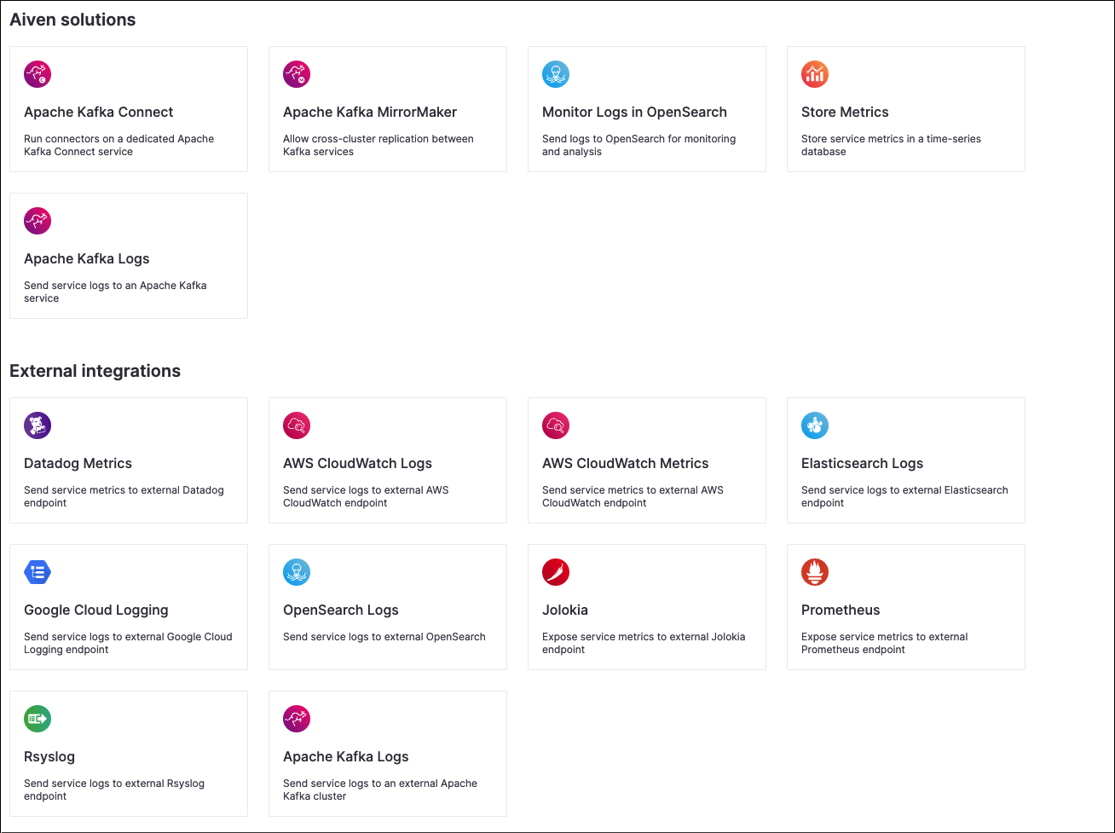Select the OpenSearch Logs octopus icon
The height and width of the screenshot is (833, 1115).
coord(297,572)
